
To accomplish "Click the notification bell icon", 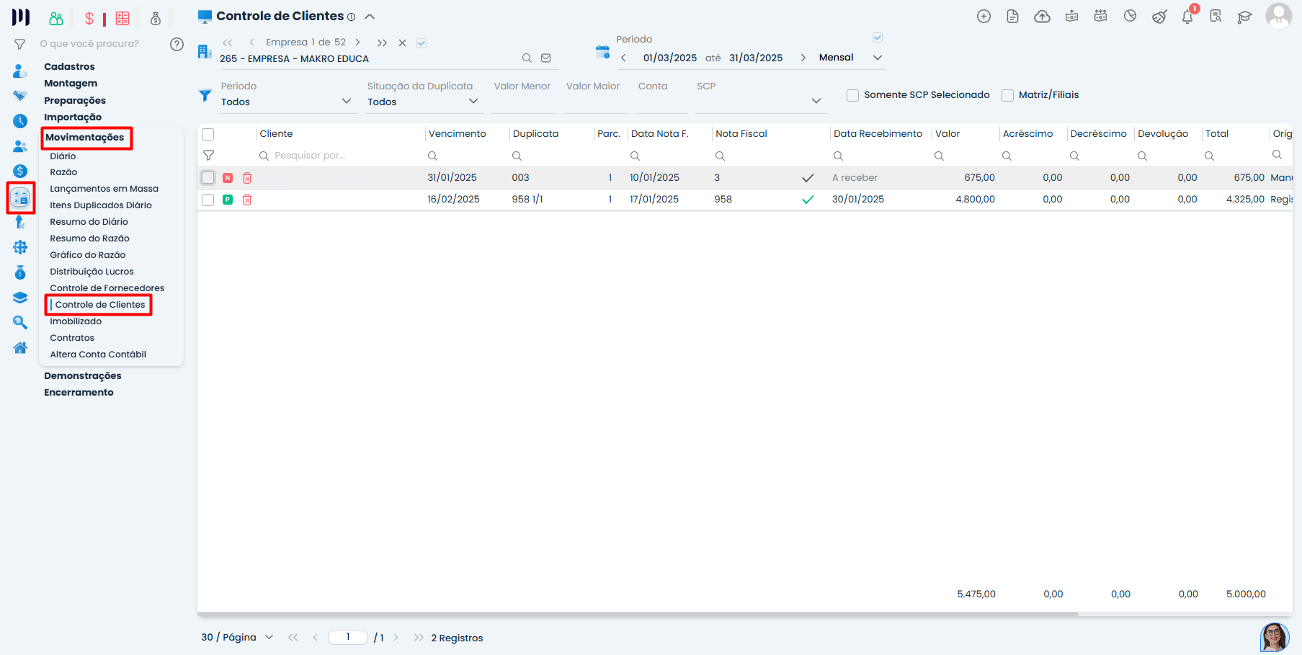I will click(1187, 17).
